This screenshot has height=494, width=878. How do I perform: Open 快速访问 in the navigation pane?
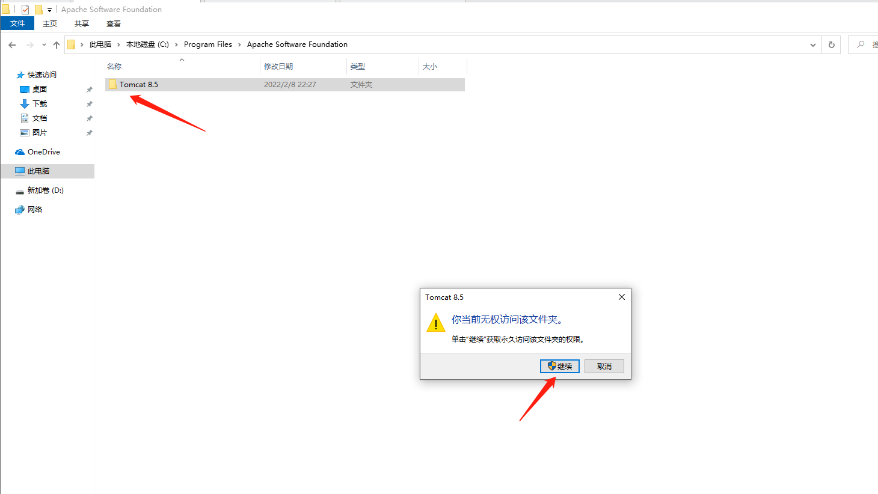point(41,75)
